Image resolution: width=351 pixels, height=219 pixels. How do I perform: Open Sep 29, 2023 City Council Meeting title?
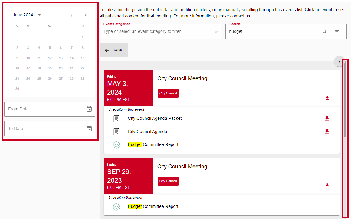pos(182,167)
